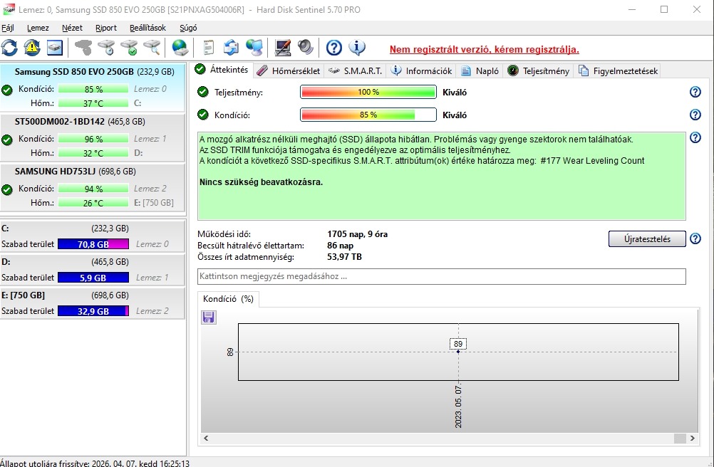Click the 89 data point on chart
Screen dimensions: 714x467
point(458,352)
